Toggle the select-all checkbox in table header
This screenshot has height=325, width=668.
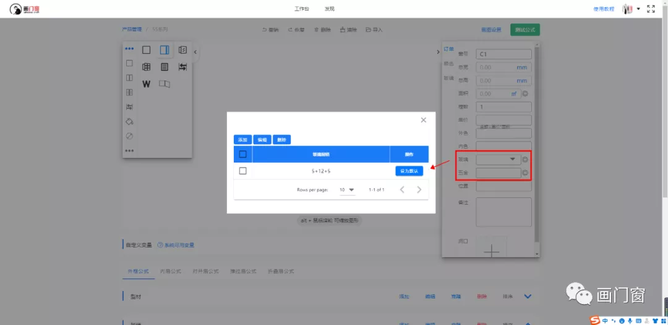[x=242, y=154]
